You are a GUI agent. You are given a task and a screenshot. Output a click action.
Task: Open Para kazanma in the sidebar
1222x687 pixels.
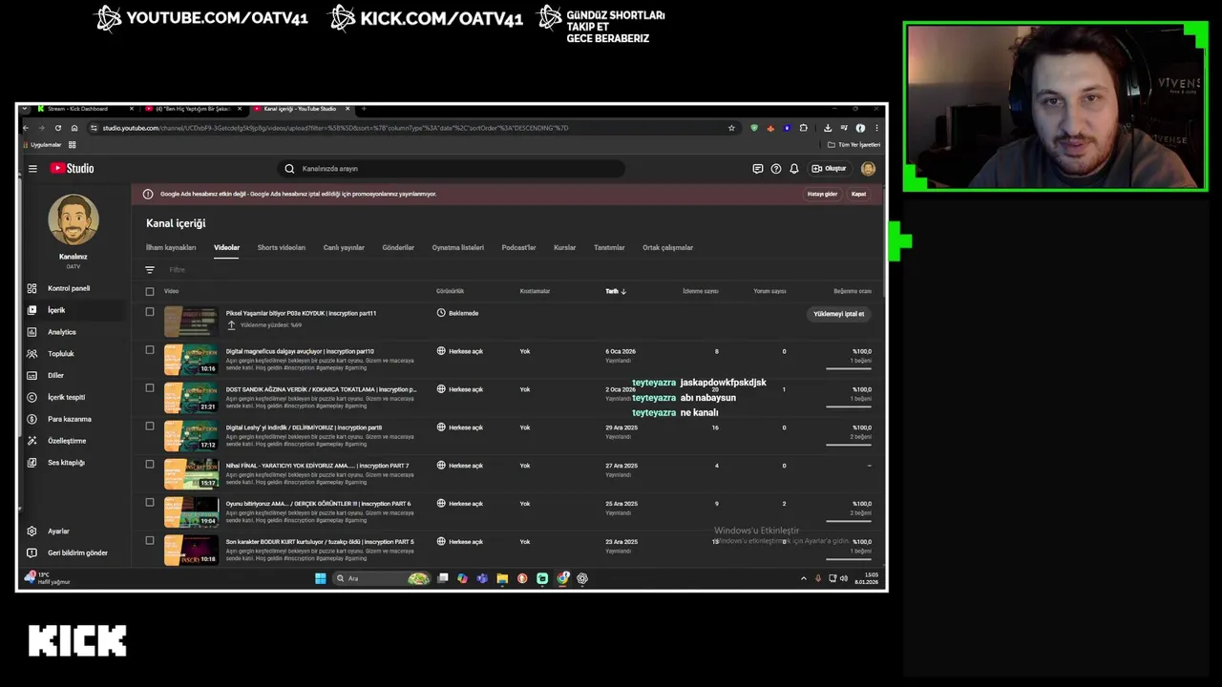pos(69,420)
